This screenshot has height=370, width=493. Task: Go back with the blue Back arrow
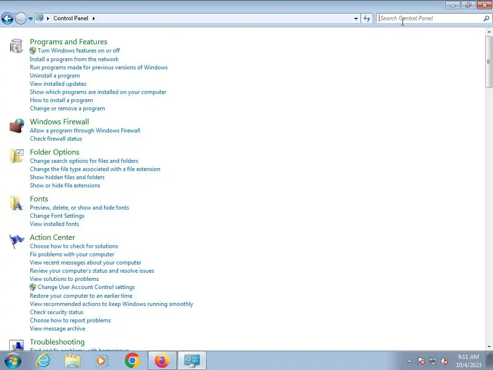click(8, 19)
